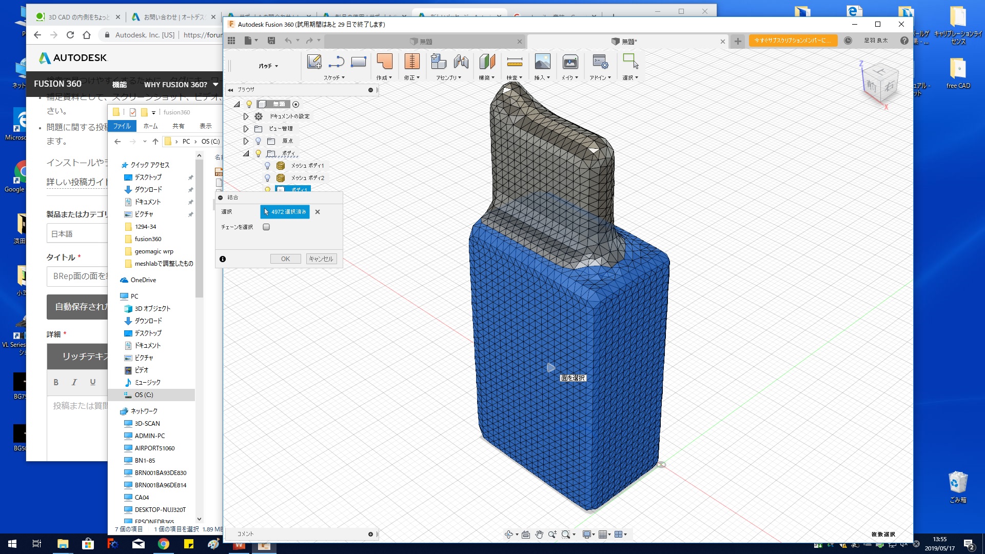Toggle visibility bulb of メッシュ ボディ1
The width and height of the screenshot is (985, 554).
click(x=267, y=166)
